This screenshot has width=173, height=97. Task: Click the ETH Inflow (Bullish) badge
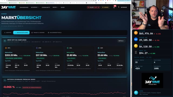point(40,58)
